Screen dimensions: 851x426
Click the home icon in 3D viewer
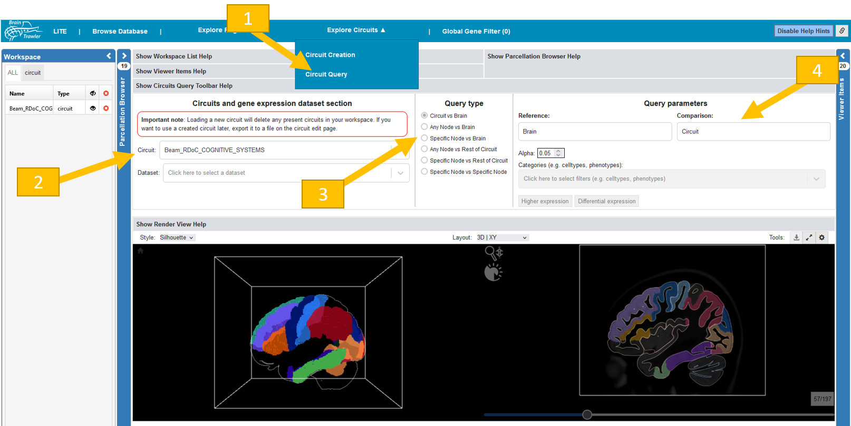(x=140, y=251)
